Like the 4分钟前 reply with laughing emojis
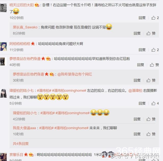The image size is (163, 161). pos(151,119)
